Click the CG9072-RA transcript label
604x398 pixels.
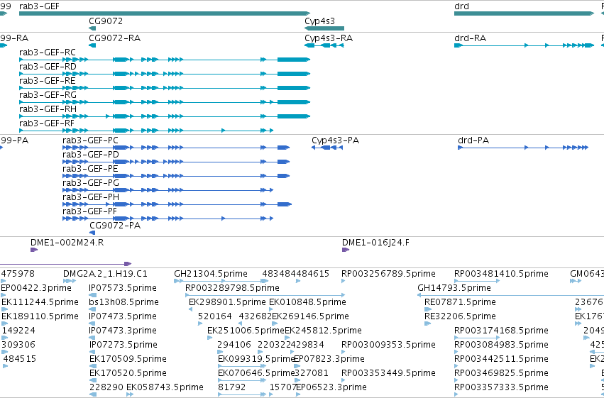point(114,38)
